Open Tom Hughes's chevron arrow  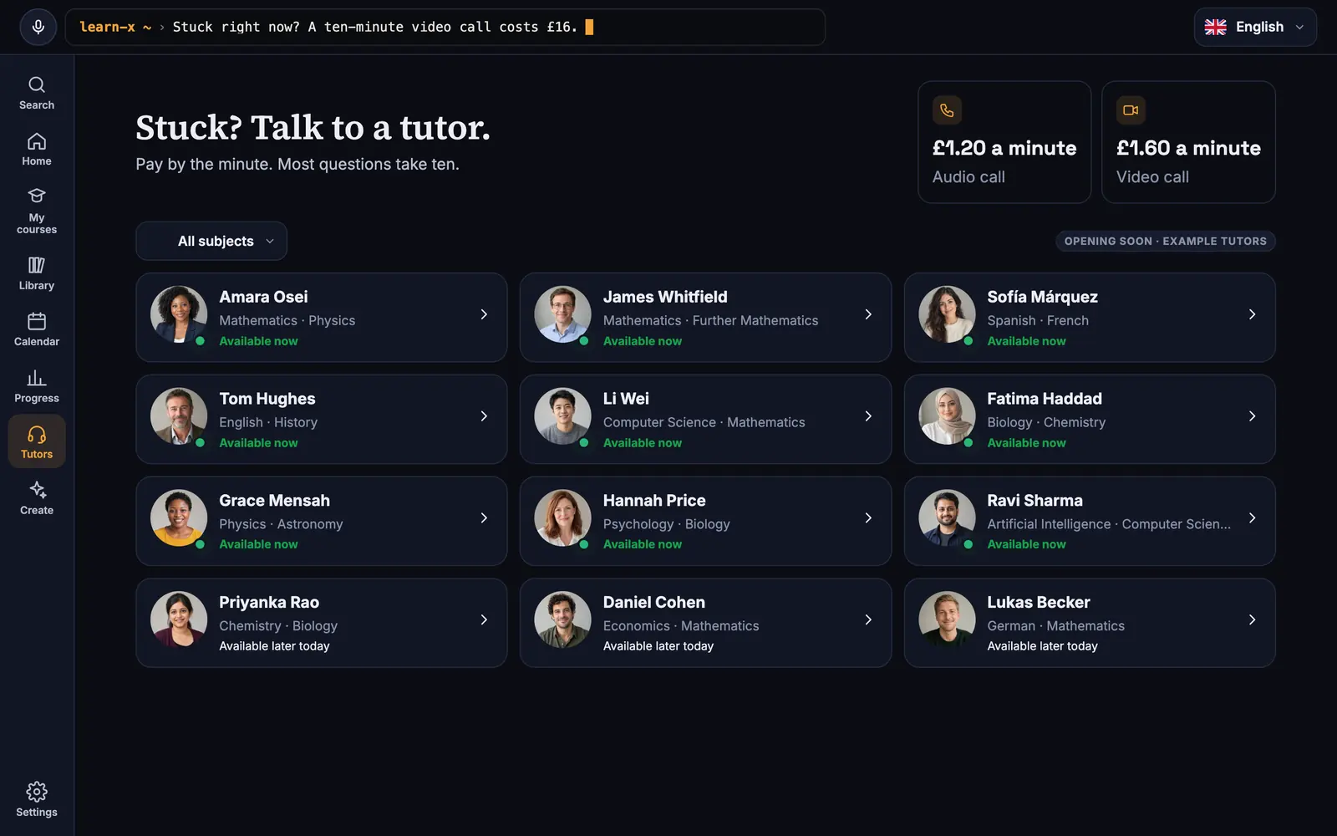tap(484, 416)
